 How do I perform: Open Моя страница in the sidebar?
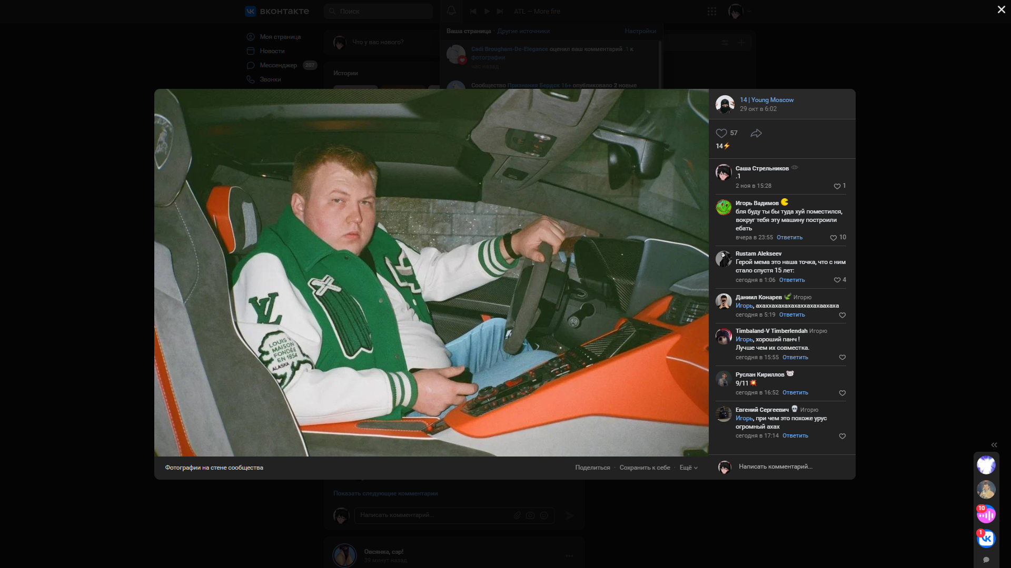(280, 37)
